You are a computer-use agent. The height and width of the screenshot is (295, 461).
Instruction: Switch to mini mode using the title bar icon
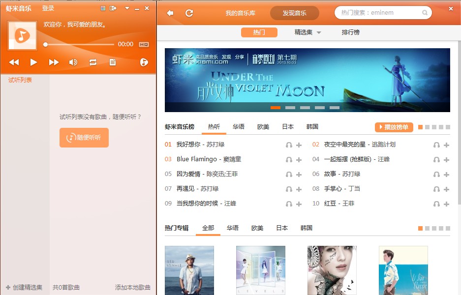[114, 8]
